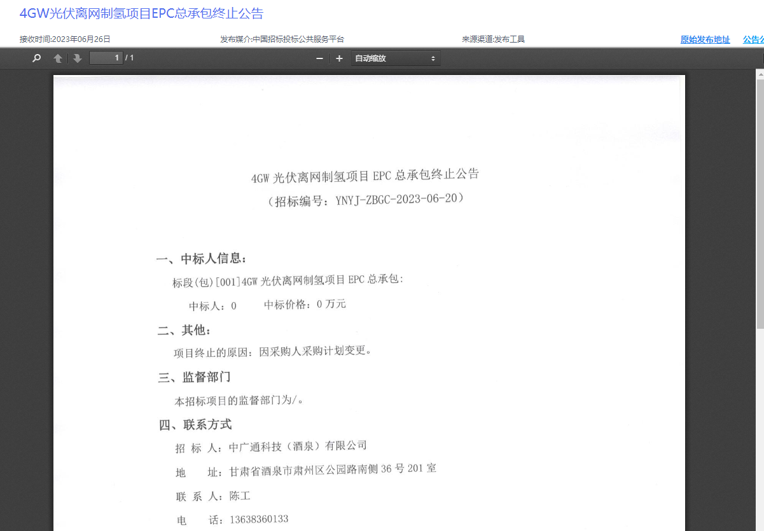Zoom out with the minus icon
764x531 pixels.
[x=319, y=59]
